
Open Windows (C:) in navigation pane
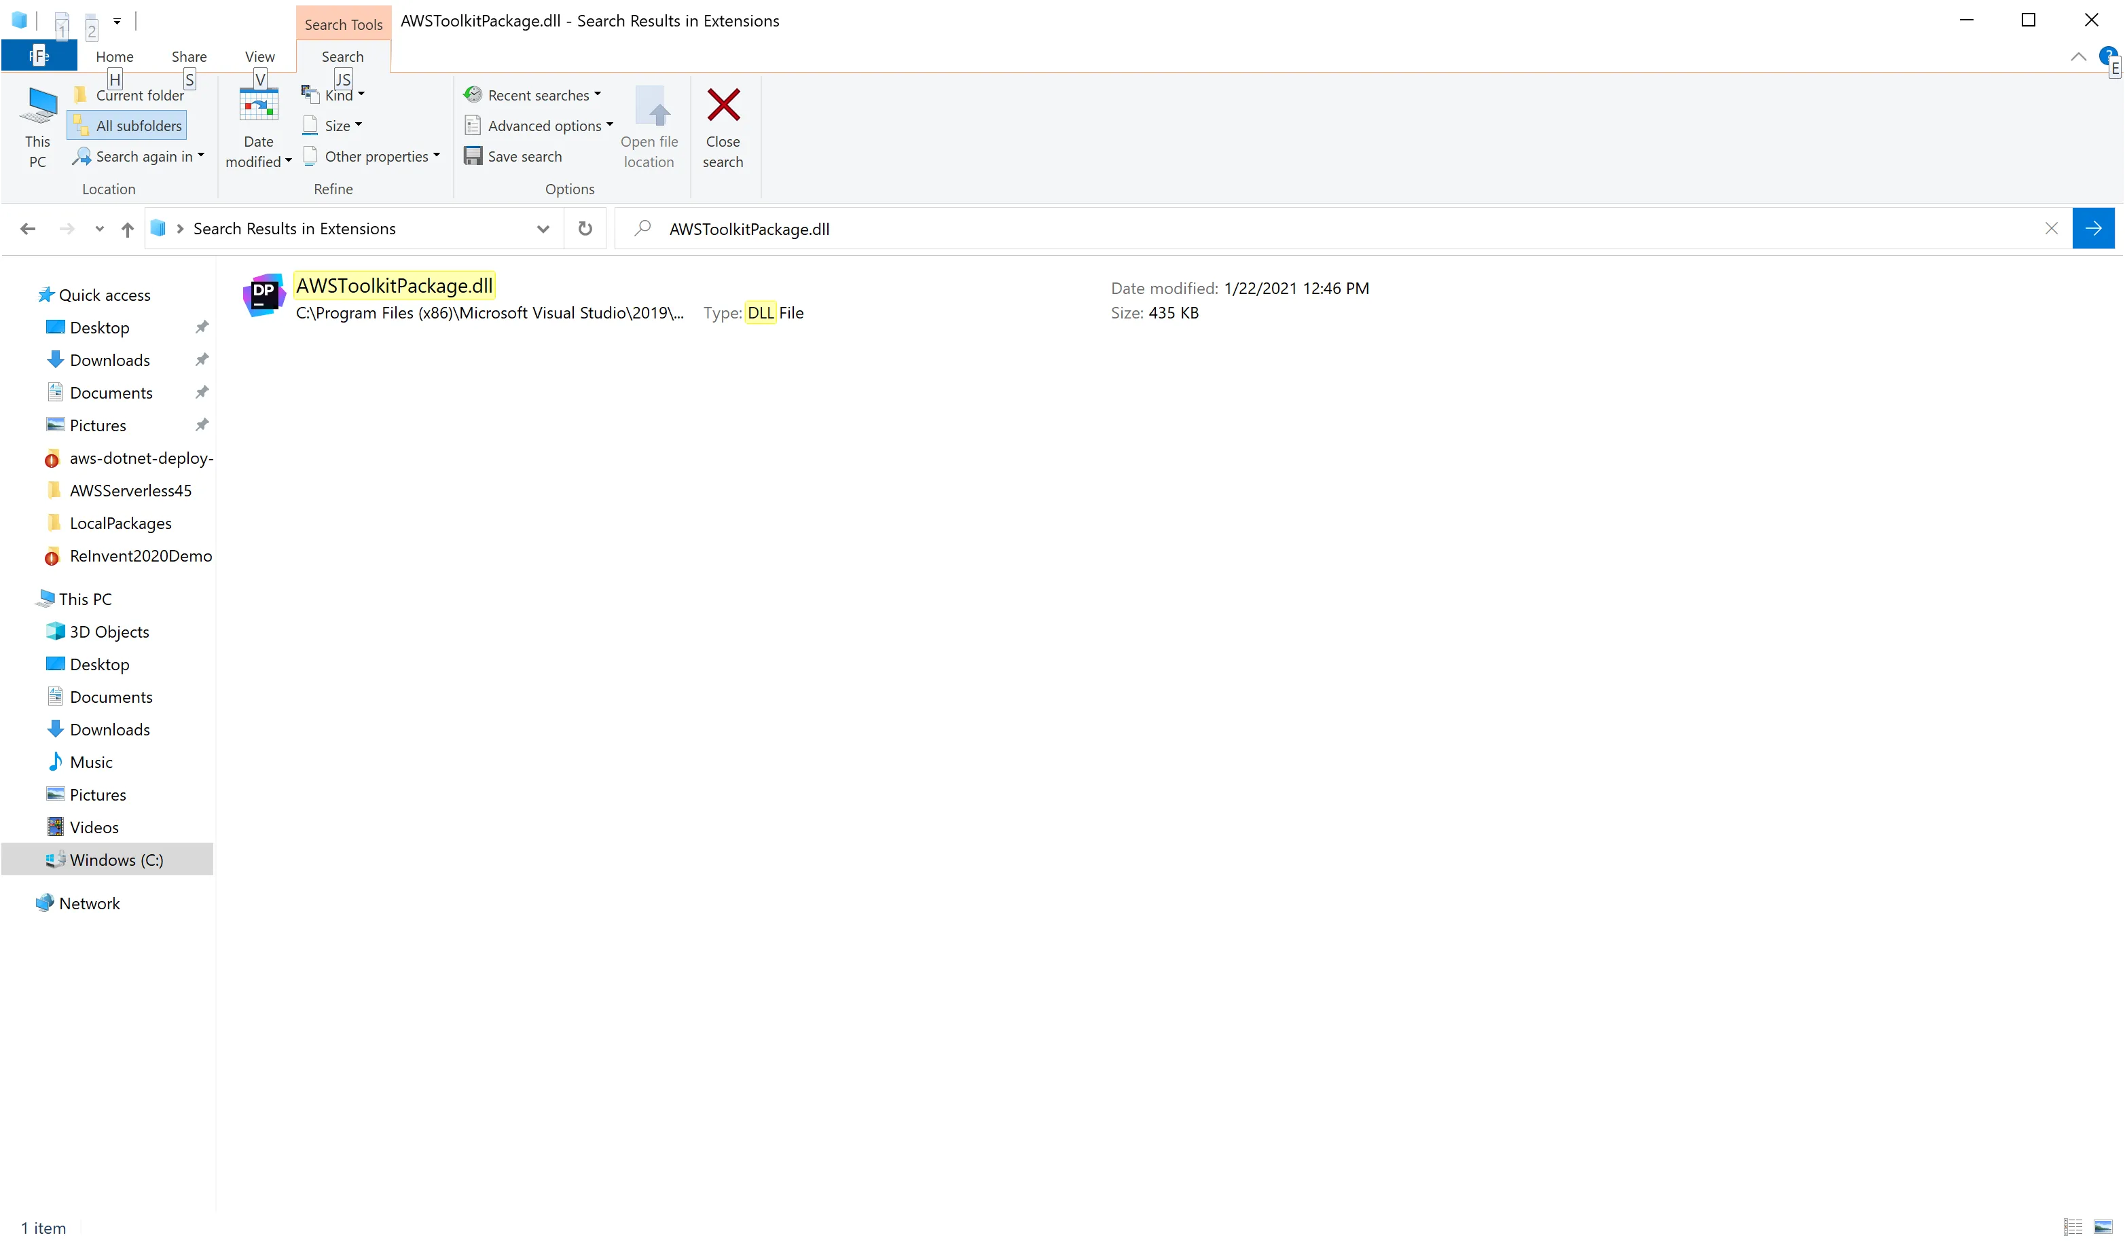(x=115, y=860)
